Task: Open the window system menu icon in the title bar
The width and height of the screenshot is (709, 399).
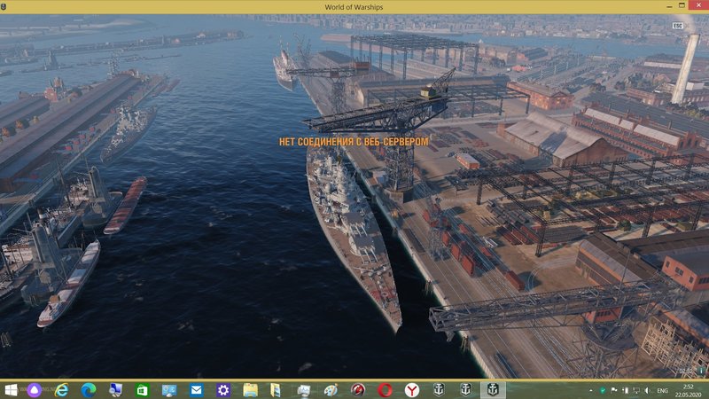Action: (x=4, y=7)
